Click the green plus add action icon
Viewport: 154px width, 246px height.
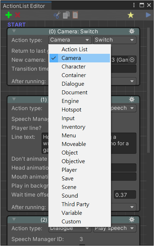click(9, 15)
